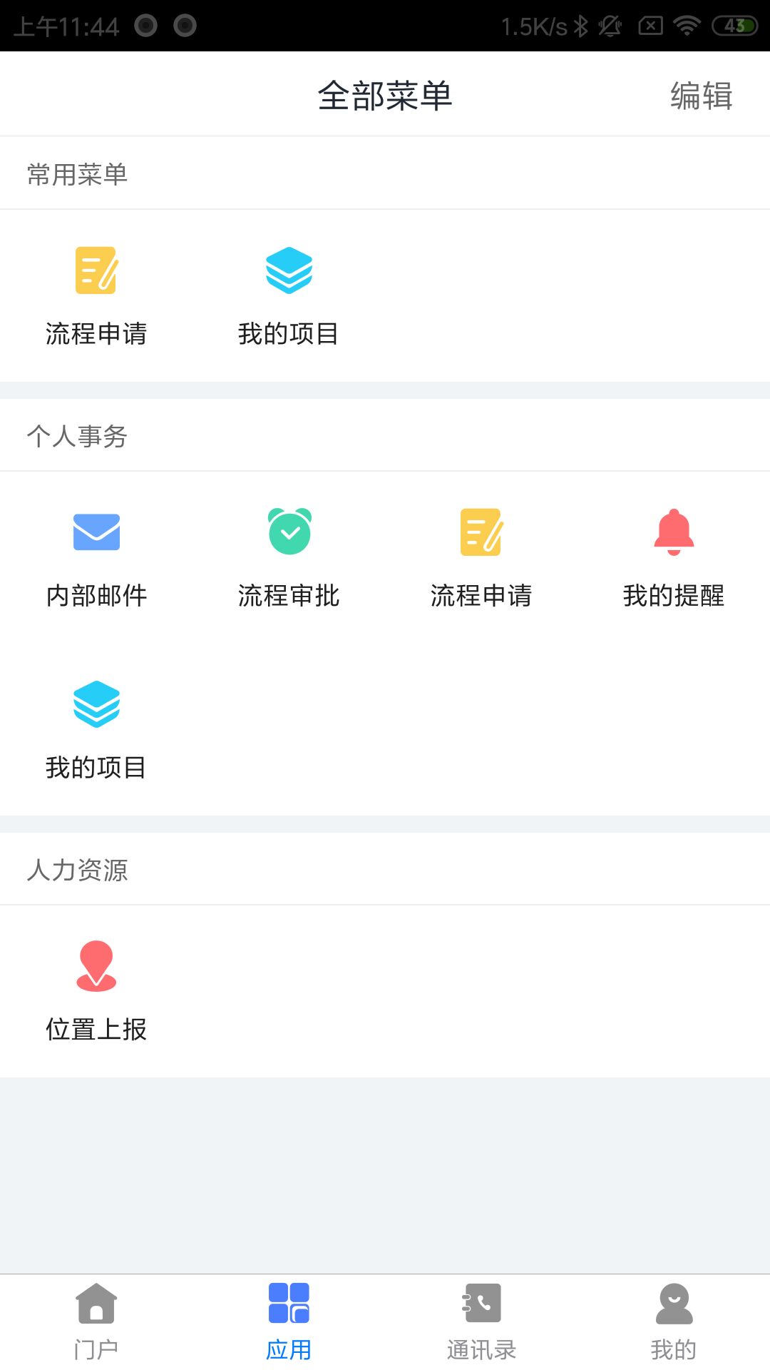Tap the 流程审批 alarm clock icon
This screenshot has width=770, height=1370.
click(289, 532)
